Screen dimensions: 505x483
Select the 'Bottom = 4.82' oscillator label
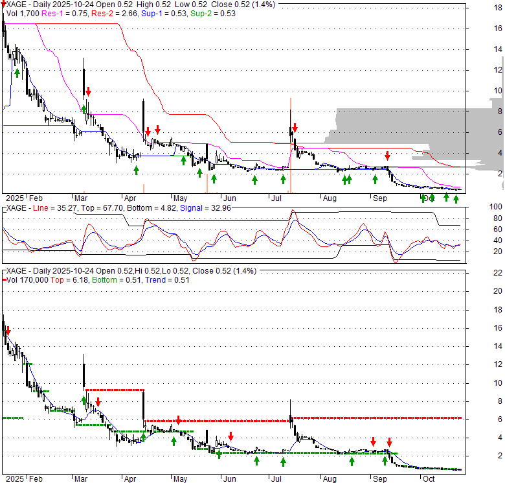point(151,208)
